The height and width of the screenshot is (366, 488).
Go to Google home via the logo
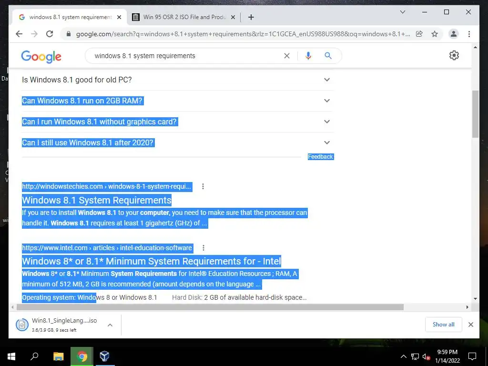(x=41, y=56)
